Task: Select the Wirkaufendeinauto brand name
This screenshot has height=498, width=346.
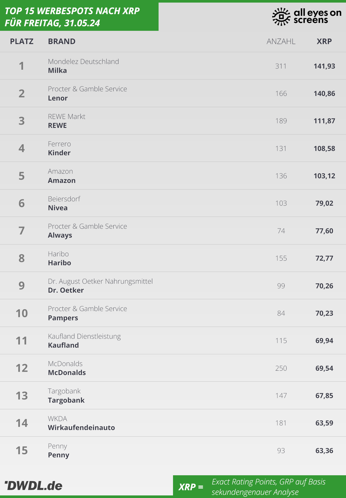Action: (x=82, y=428)
